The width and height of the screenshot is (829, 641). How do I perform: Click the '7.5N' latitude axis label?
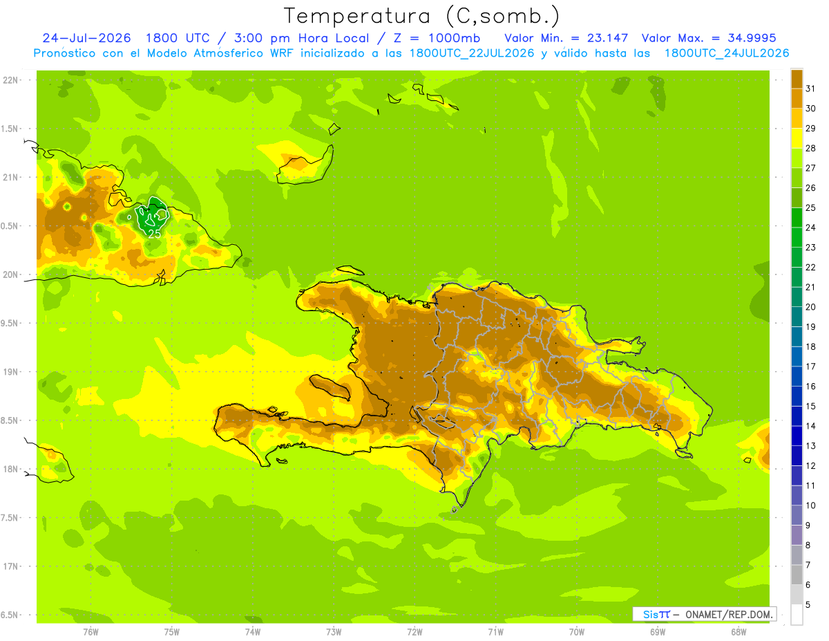coord(10,517)
